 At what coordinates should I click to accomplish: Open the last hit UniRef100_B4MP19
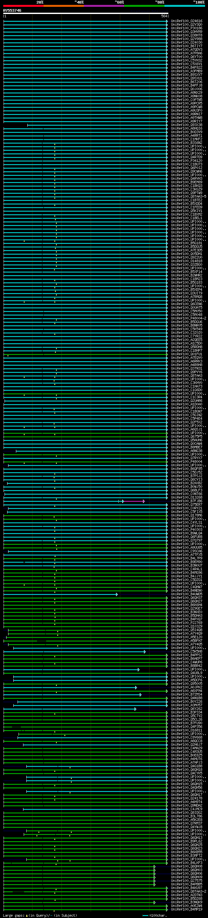pyautogui.click(x=186, y=910)
